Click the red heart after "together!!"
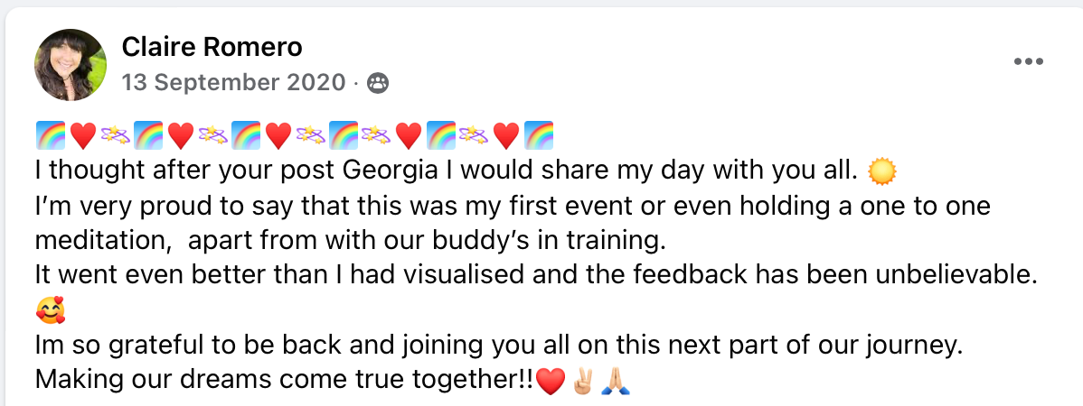Screen dimensions: 1083x406 (x=550, y=381)
